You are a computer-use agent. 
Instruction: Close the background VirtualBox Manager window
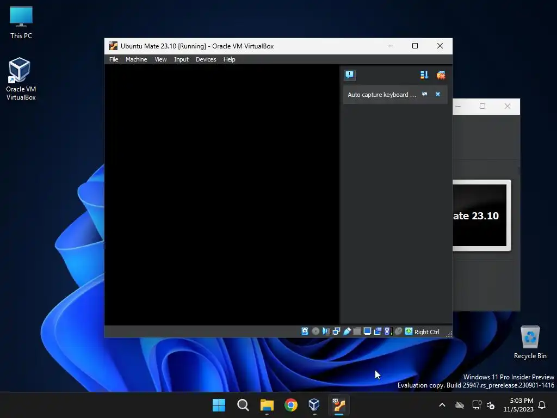click(x=508, y=106)
